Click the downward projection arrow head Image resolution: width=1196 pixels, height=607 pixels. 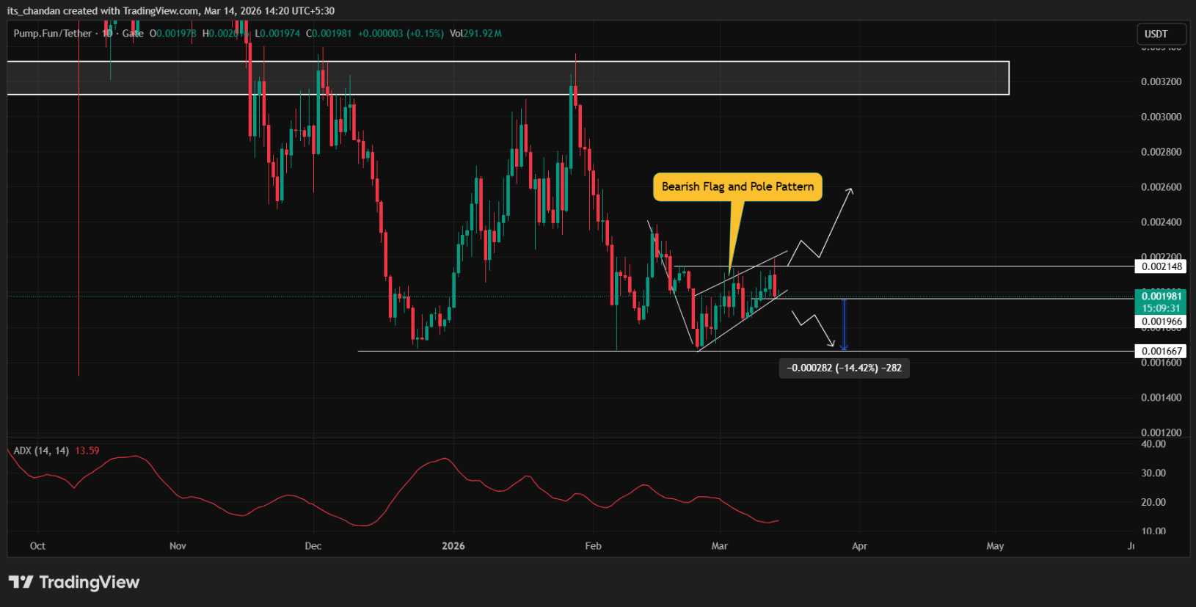(832, 344)
